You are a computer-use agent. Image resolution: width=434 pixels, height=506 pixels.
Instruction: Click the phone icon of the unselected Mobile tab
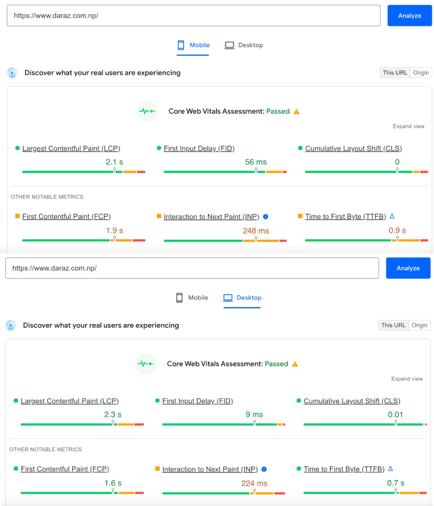[180, 298]
